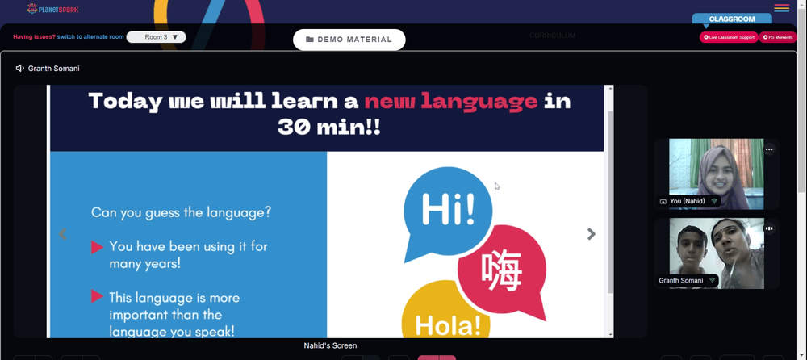This screenshot has width=807, height=360.
Task: Open PS Moments button
Action: click(778, 37)
